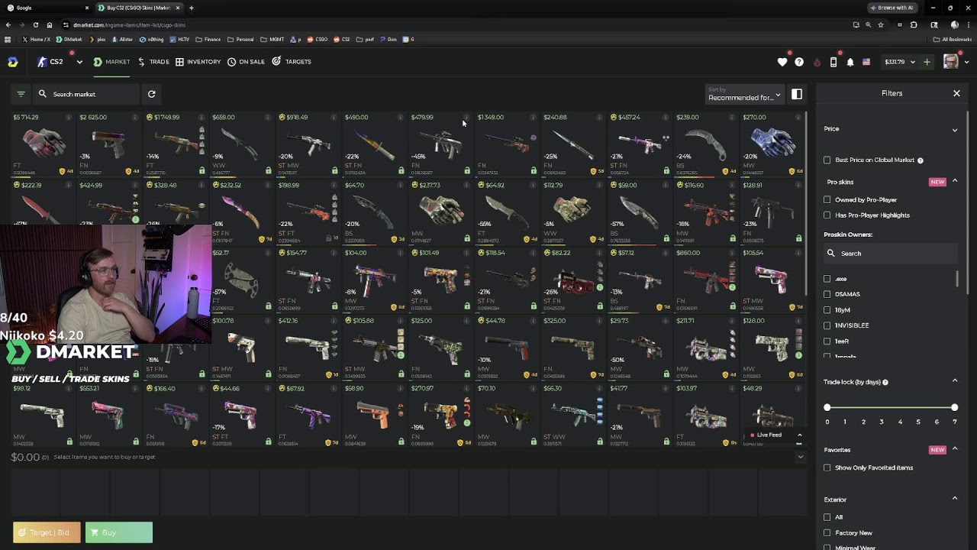Enable Show Only Favorited items
Viewport: 977px width, 550px height.
pyautogui.click(x=827, y=467)
